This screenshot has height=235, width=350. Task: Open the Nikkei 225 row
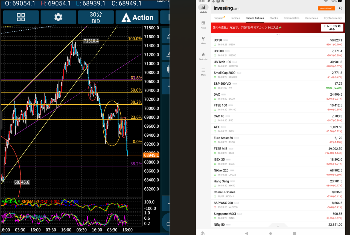point(278,173)
